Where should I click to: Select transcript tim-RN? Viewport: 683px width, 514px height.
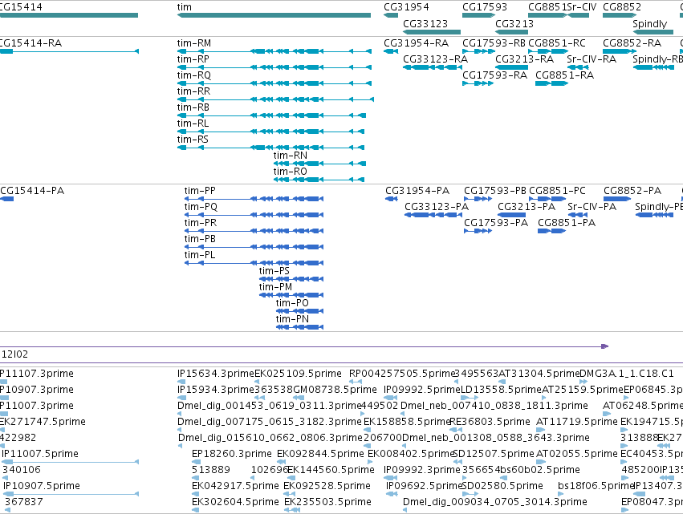(x=319, y=164)
